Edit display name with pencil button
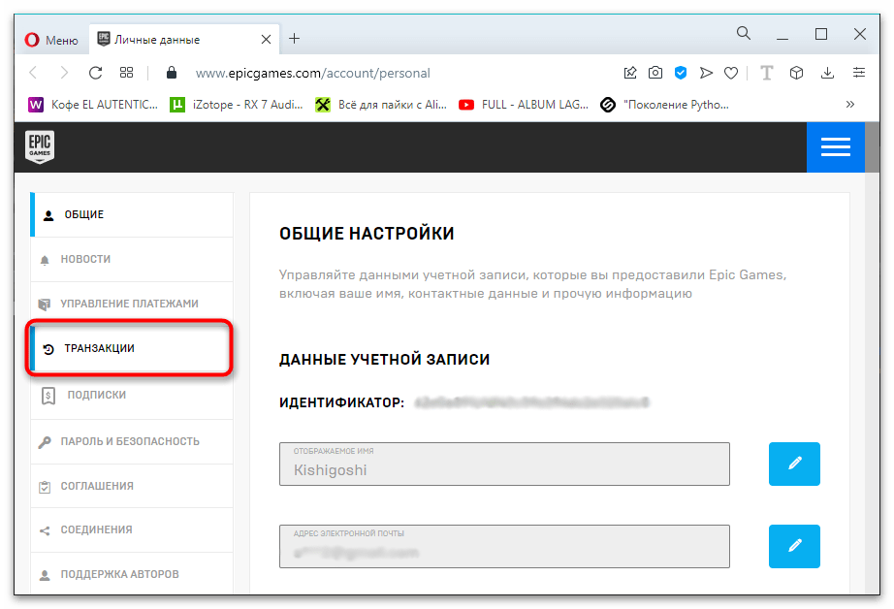Image resolution: width=894 pixels, height=609 pixels. (794, 464)
